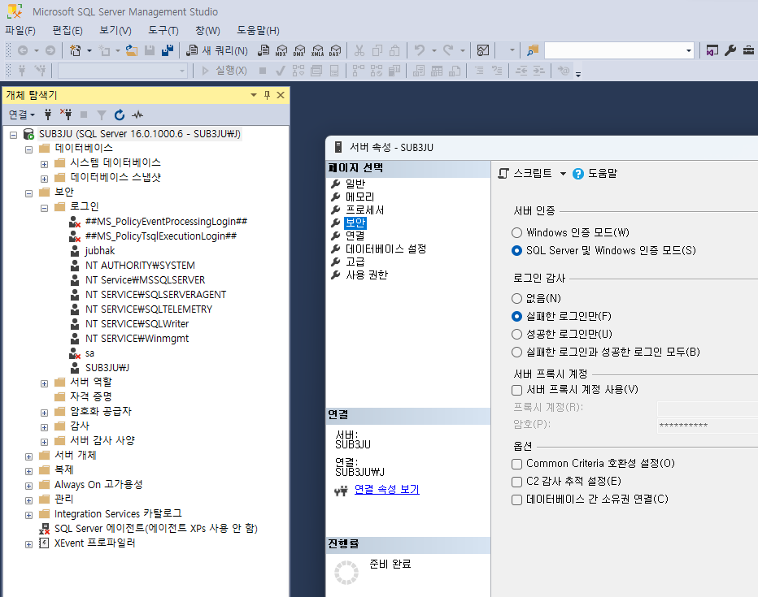The image size is (758, 597).
Task: Select both failed and successful logins
Action: pos(516,352)
